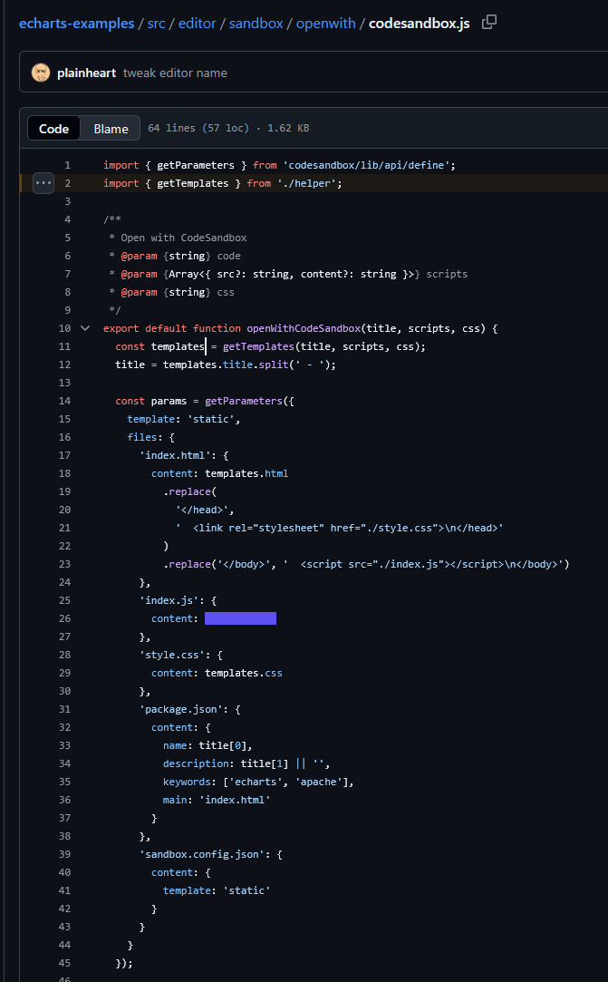Open the 'tweak editor name' commit
The image size is (608, 982).
175,73
